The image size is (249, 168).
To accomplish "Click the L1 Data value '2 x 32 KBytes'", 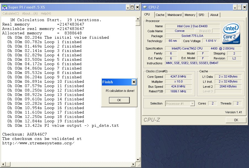I will coord(228,76).
